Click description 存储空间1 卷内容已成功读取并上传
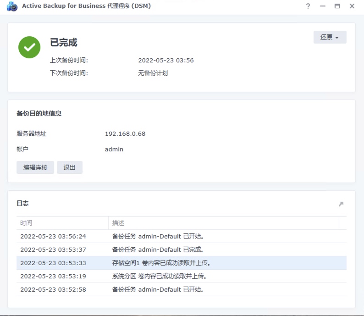The image size is (364, 316). click(161, 263)
